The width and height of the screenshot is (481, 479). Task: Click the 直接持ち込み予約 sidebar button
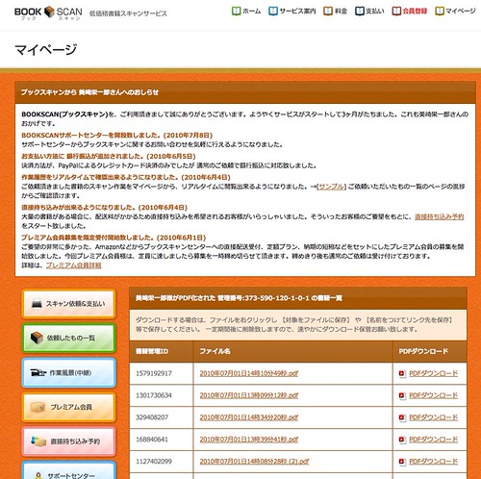click(68, 441)
